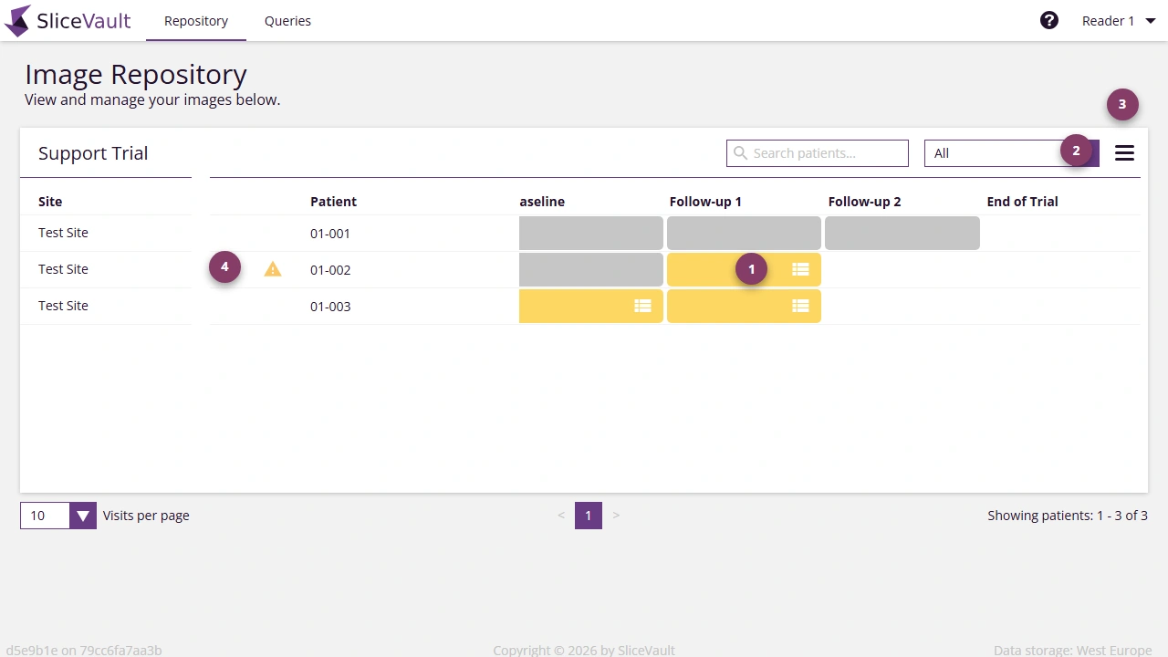
Task: Click tour marker number 3
Action: [1122, 104]
